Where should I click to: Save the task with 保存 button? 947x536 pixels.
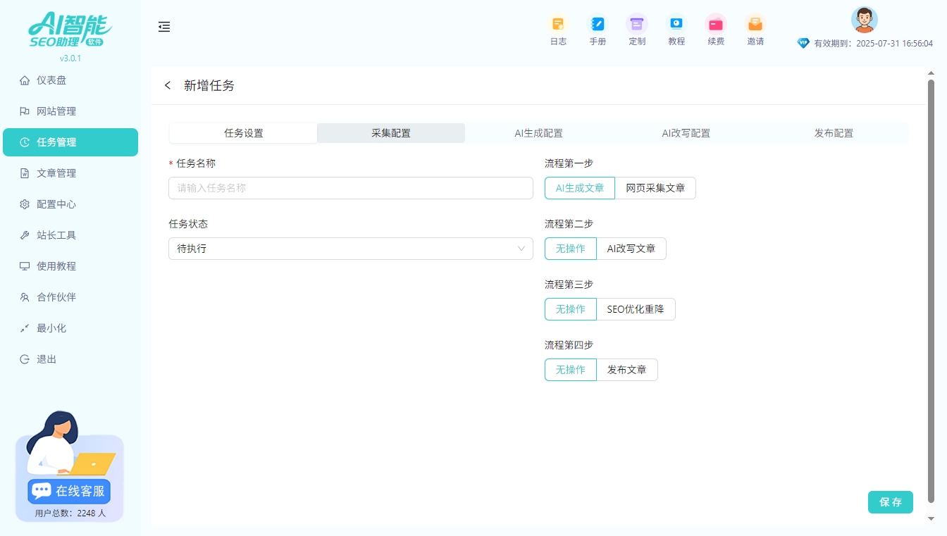point(890,502)
